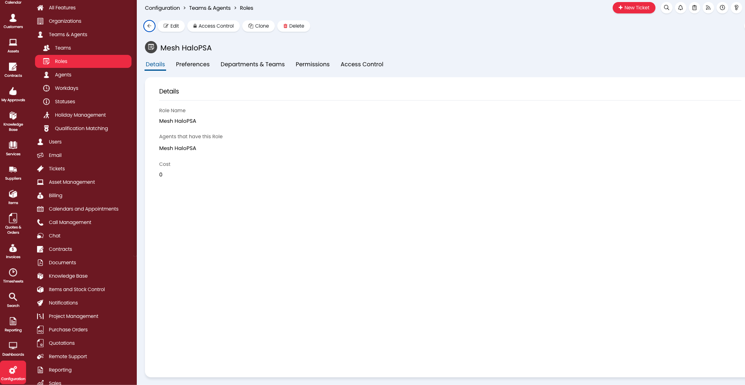Open the clock icon in top bar
Viewport: 745px width, 385px height.
click(x=722, y=8)
